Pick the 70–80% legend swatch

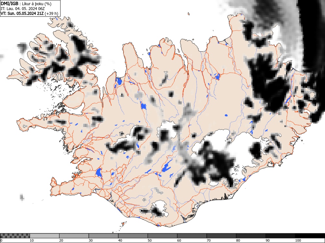(x=221, y=236)
